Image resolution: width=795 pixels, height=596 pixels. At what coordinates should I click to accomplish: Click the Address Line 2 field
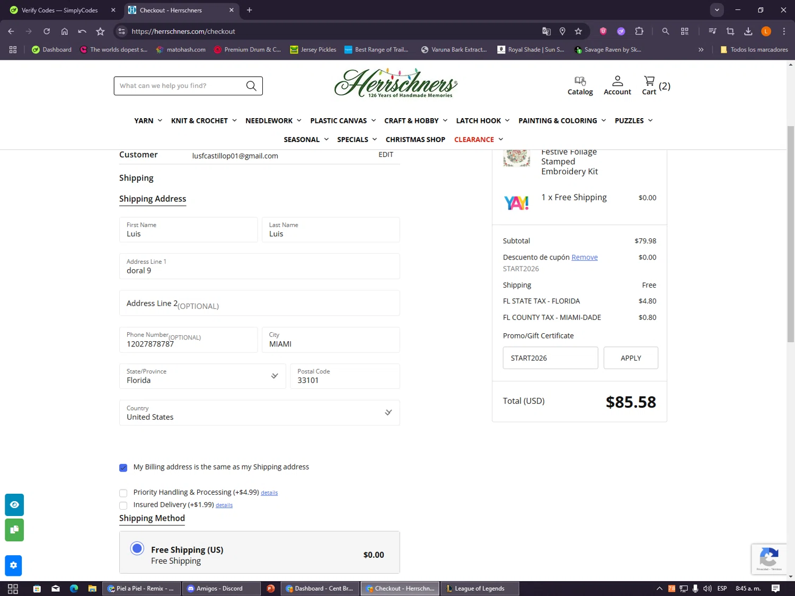(x=260, y=303)
